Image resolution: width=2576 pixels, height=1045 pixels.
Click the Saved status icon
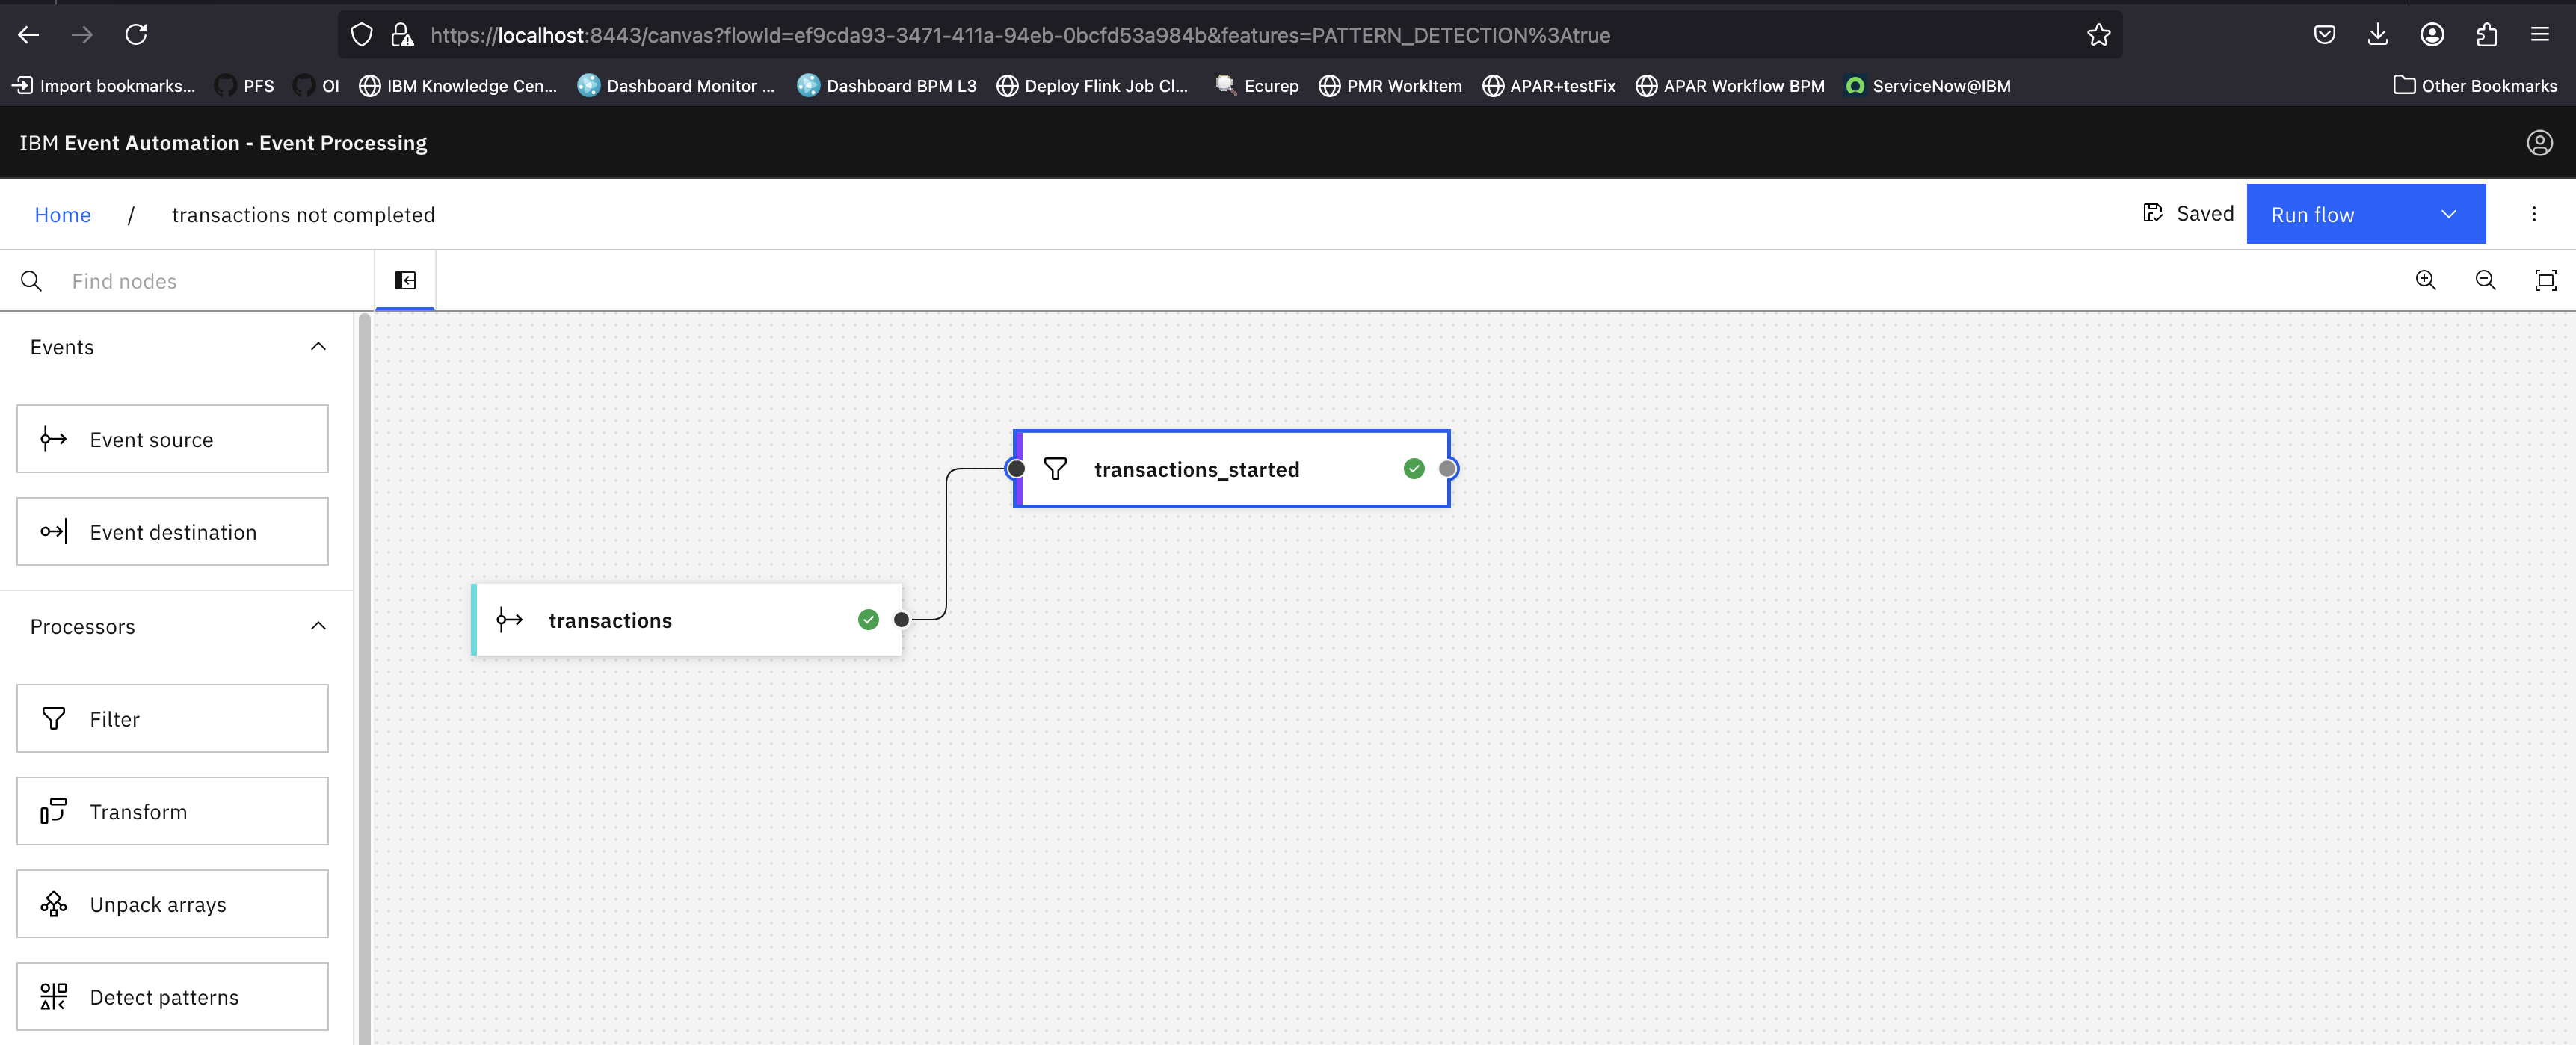(2152, 213)
